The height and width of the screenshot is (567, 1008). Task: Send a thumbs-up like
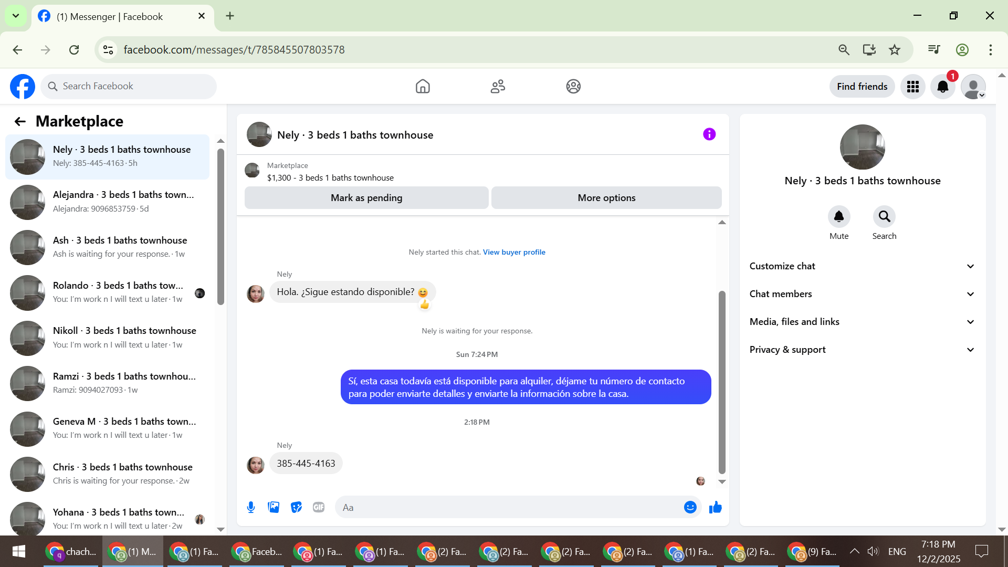(x=716, y=507)
